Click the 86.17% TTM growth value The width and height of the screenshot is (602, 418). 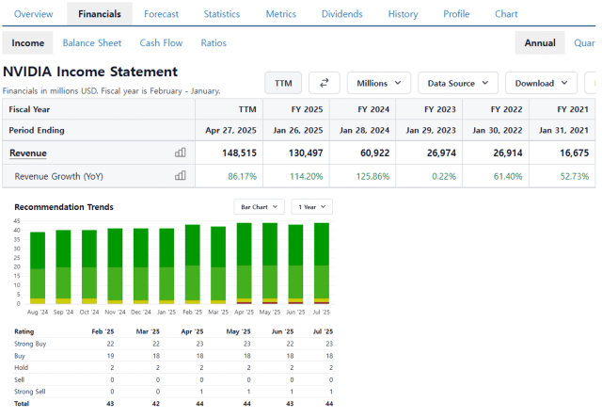click(242, 176)
